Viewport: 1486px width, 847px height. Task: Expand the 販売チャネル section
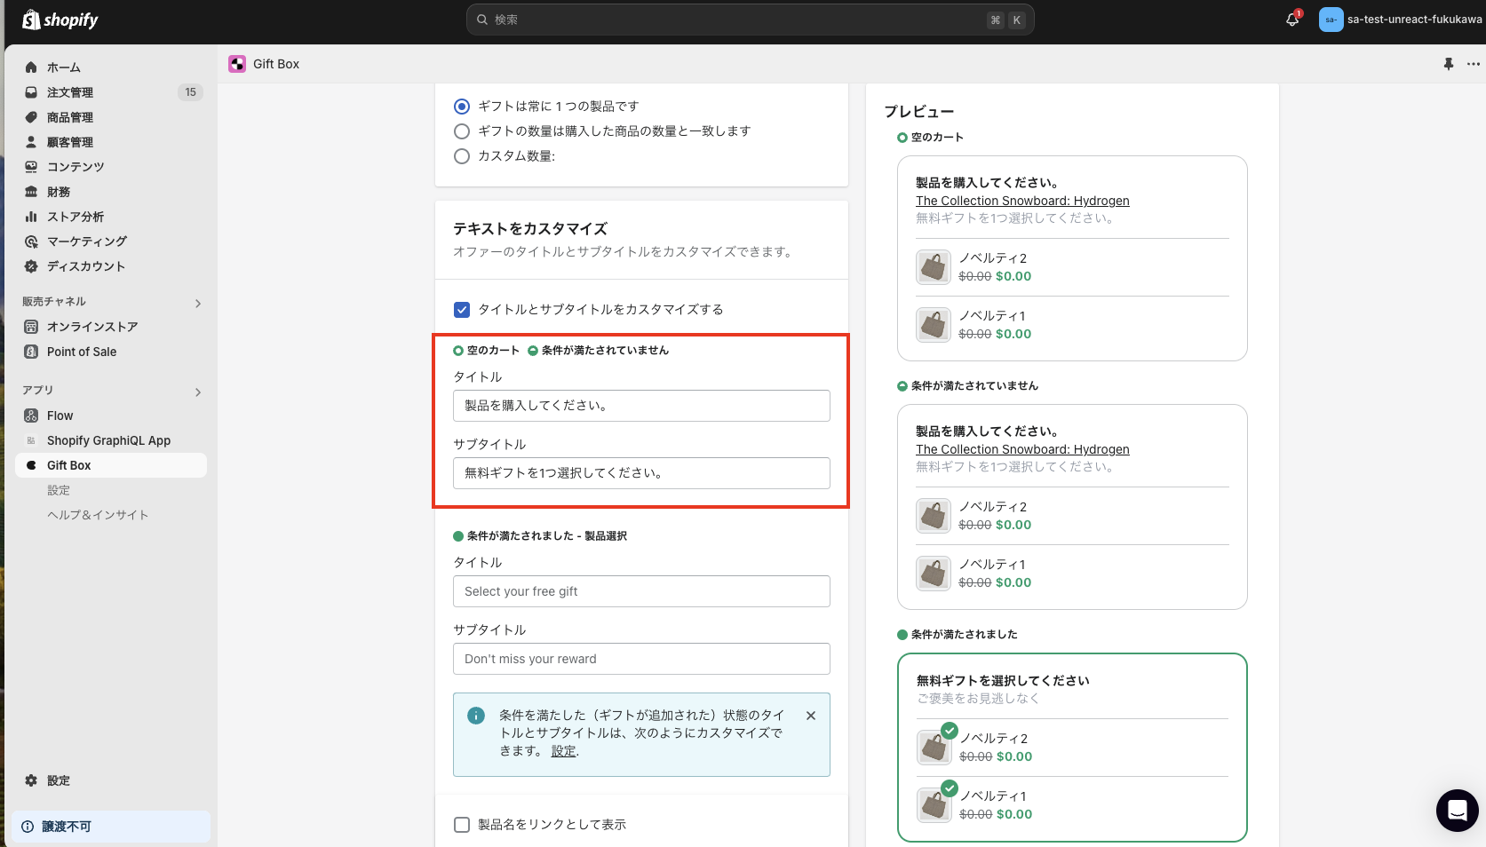tap(198, 302)
